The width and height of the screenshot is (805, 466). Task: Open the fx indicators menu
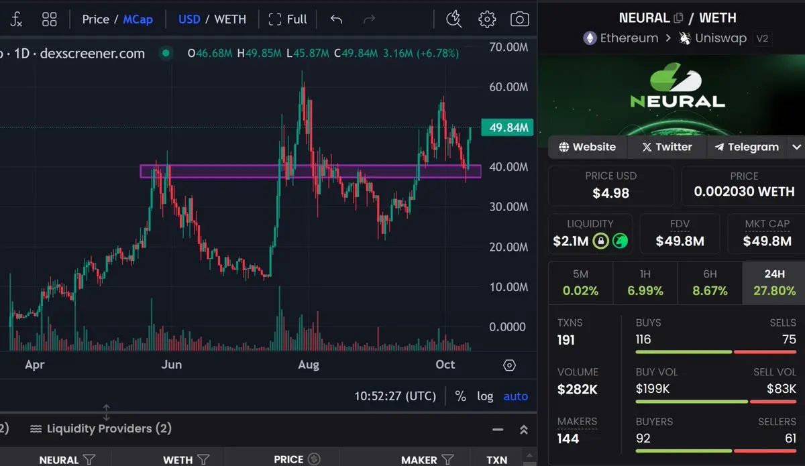point(16,19)
